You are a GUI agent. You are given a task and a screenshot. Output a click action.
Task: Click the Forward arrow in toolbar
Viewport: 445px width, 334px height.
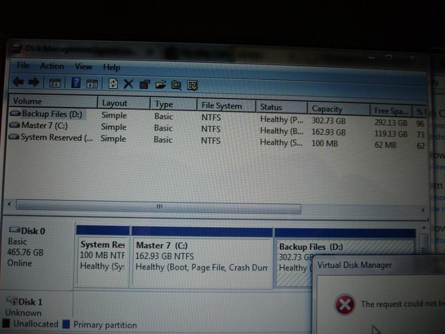tap(33, 82)
